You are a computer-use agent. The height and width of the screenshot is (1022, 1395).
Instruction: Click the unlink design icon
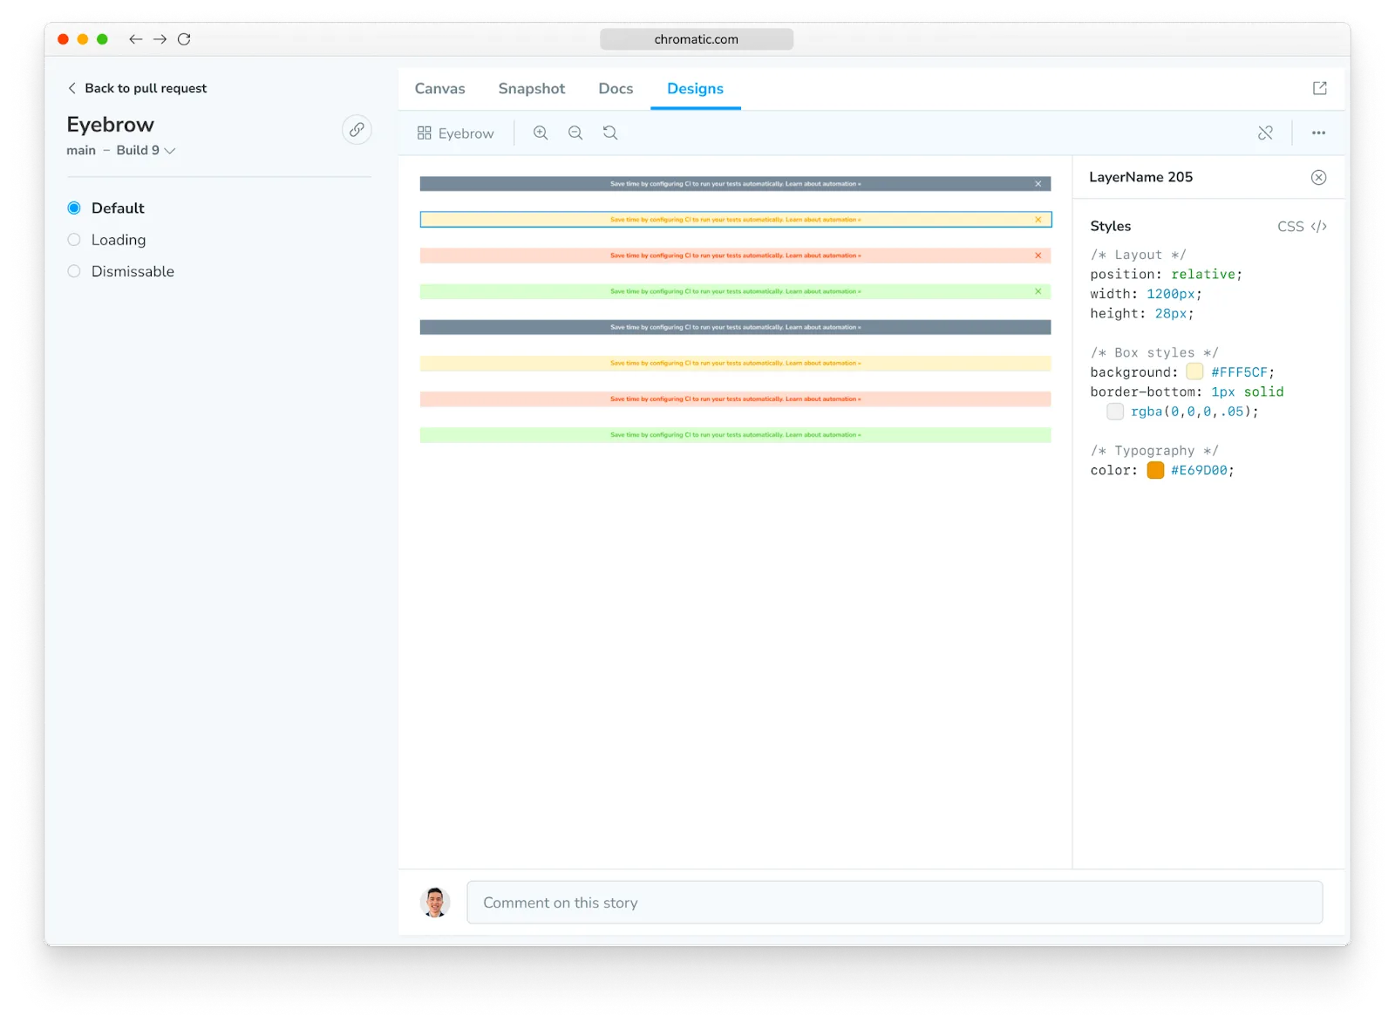click(x=1266, y=133)
